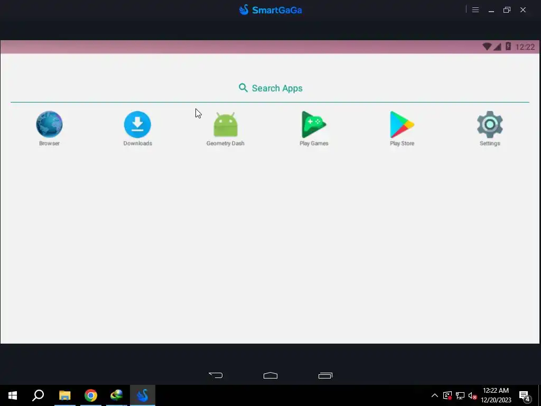Click the Android battery status icon
This screenshot has width=541, height=406.
508,47
